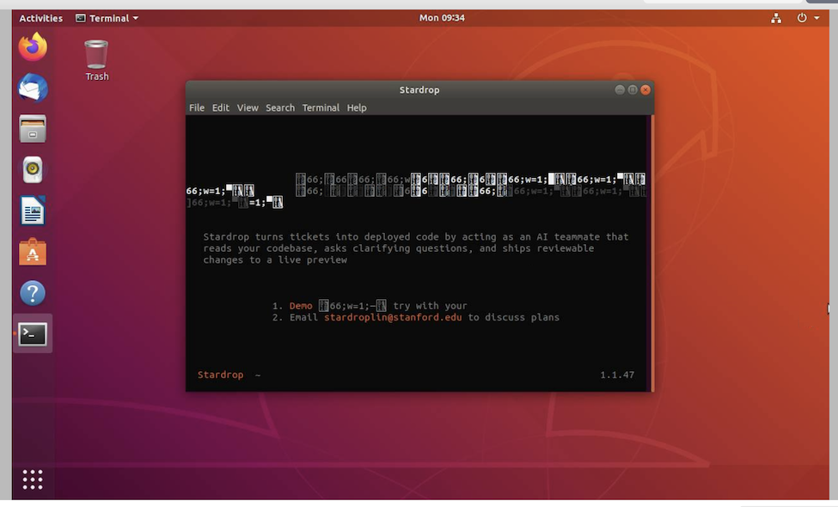
Task: Open Ubuntu Software from the dock
Action: (33, 252)
